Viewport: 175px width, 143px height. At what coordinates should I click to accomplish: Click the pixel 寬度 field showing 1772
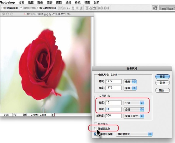113,81
